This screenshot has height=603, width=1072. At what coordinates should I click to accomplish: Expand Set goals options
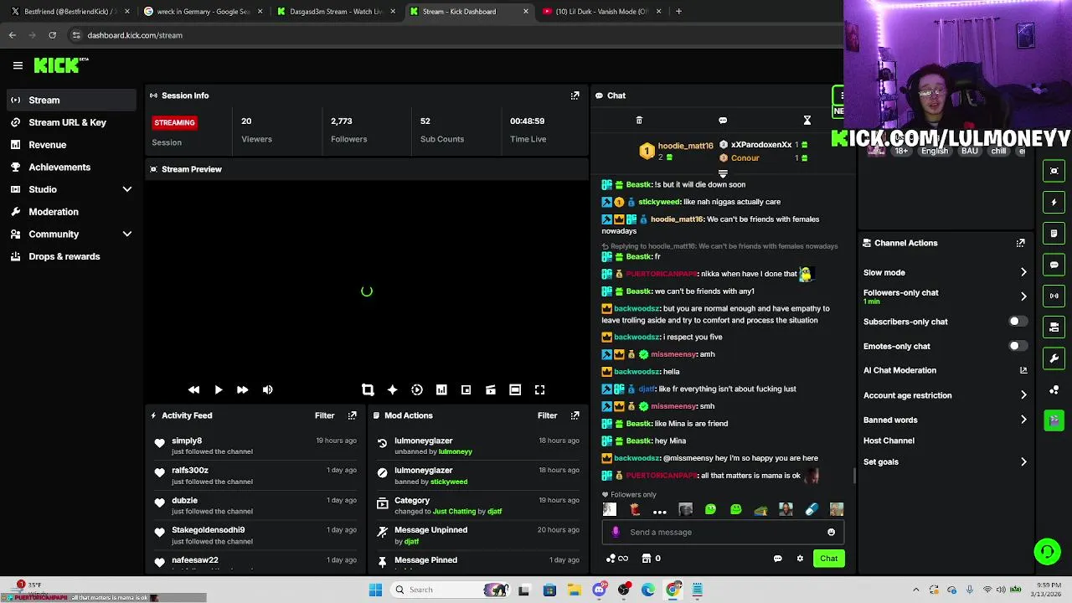pyautogui.click(x=1023, y=461)
